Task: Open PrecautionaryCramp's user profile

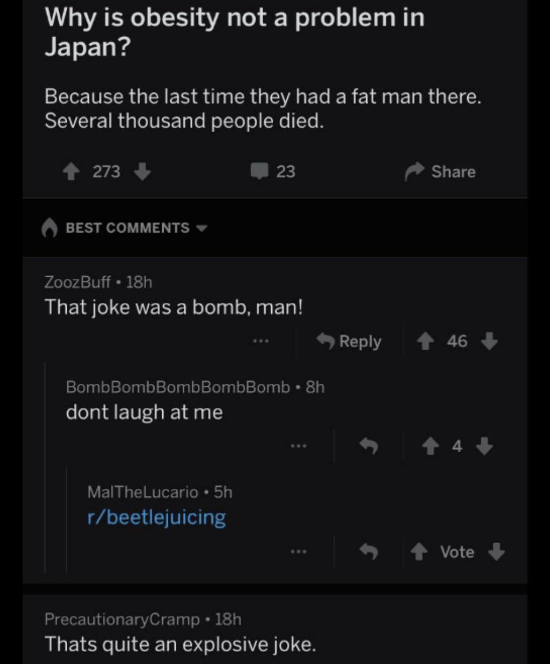Action: pyautogui.click(x=122, y=619)
